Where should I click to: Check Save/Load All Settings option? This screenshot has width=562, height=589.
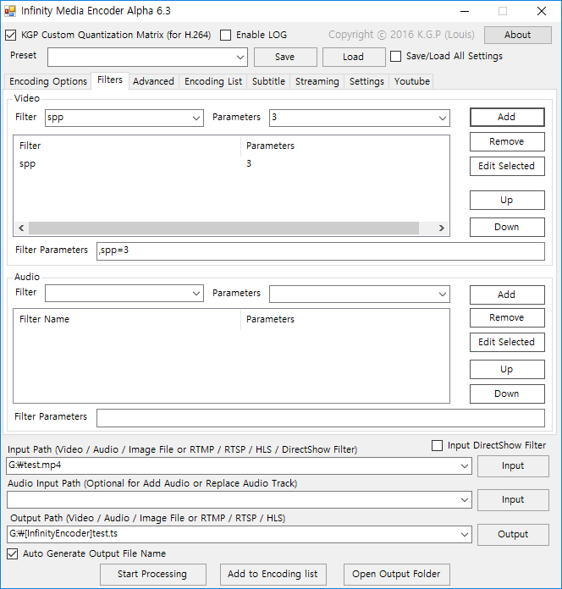click(x=395, y=57)
